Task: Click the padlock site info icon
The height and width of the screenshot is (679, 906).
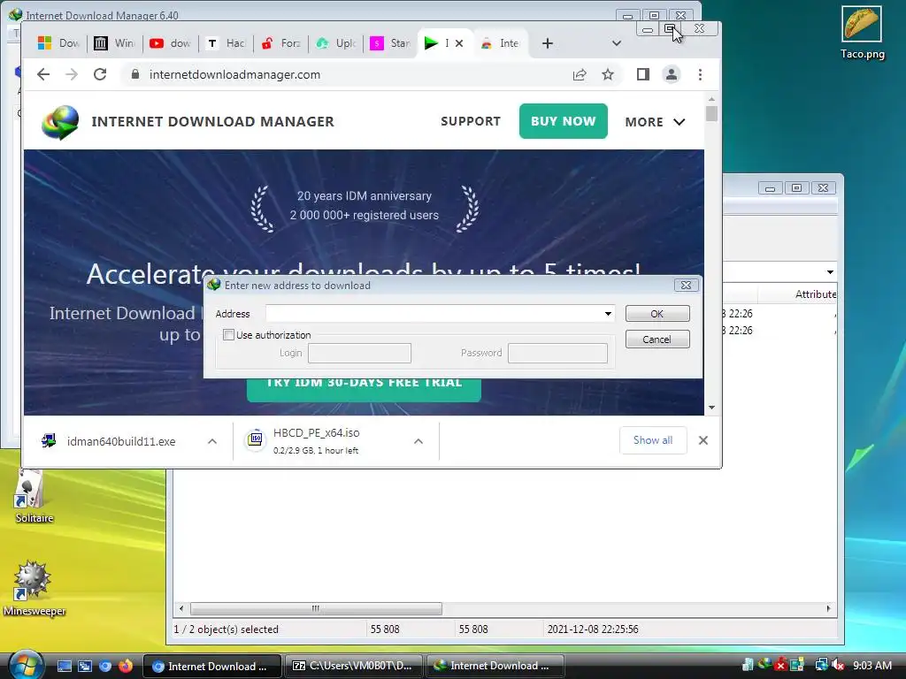Action: click(x=135, y=74)
